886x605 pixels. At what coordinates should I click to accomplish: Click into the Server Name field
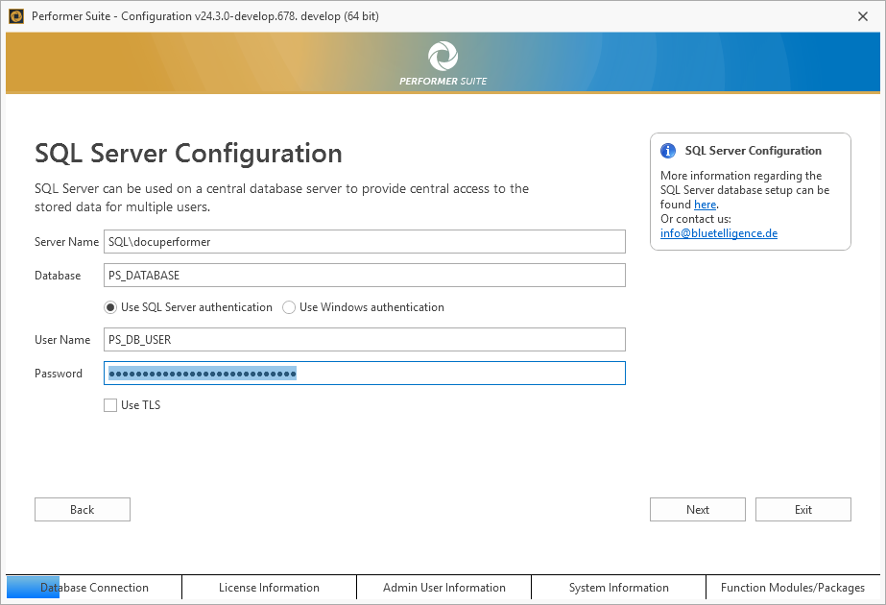[x=365, y=242]
